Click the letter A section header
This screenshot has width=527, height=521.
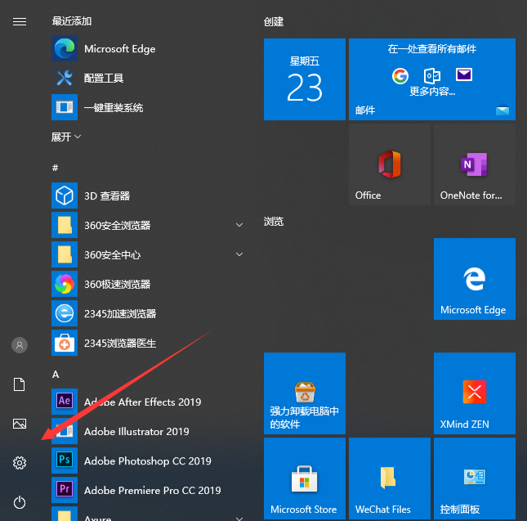point(56,374)
